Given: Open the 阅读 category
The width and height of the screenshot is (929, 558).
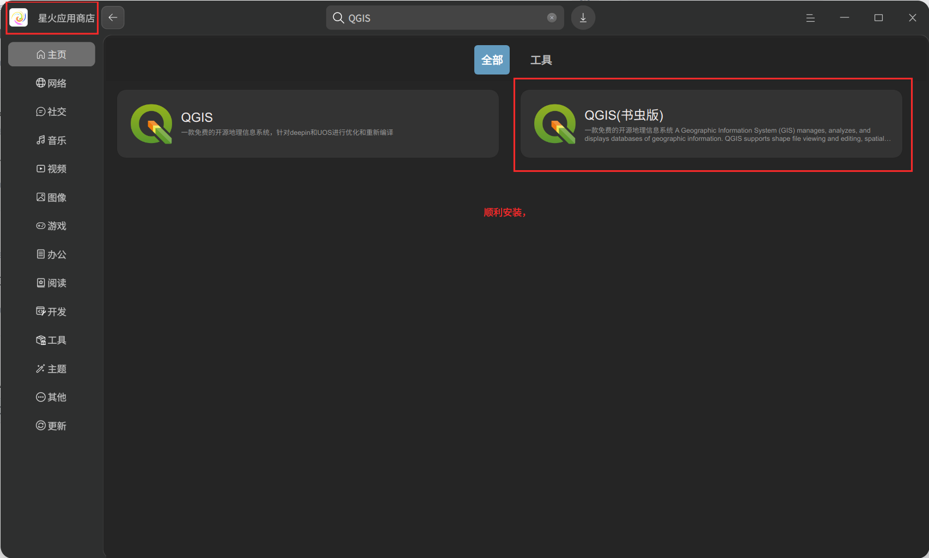Looking at the screenshot, I should pos(52,283).
